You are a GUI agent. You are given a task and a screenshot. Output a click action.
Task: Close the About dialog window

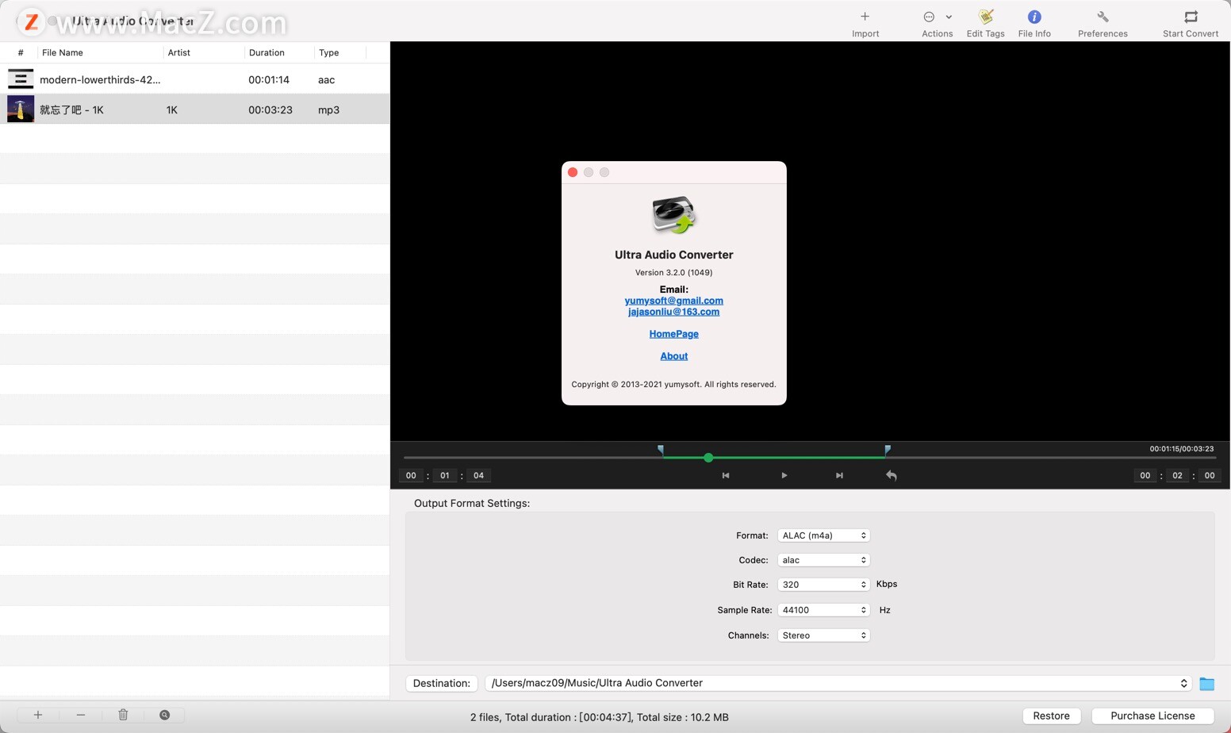[x=573, y=172]
